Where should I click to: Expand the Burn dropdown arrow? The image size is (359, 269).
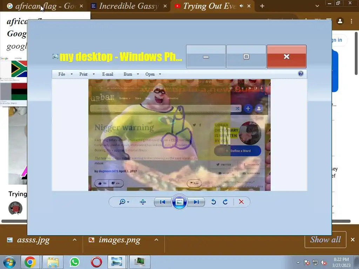138,74
